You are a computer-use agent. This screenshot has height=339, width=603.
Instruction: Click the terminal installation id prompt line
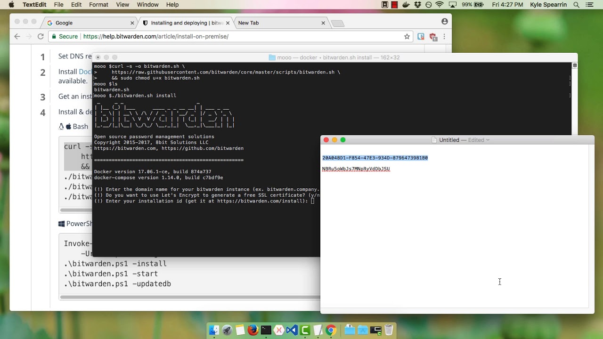click(x=204, y=201)
